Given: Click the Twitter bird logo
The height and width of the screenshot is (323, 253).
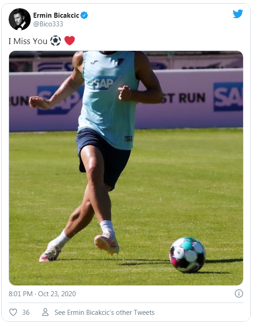Looking at the screenshot, I should tap(238, 14).
